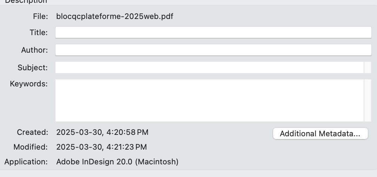Click the Adobe InDesign 20.0 application text
Viewport: 377px width, 177px height.
coord(117,162)
